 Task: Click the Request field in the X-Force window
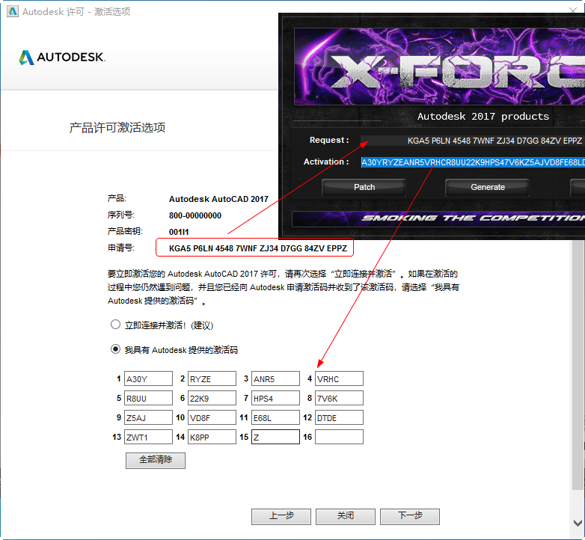(472, 141)
